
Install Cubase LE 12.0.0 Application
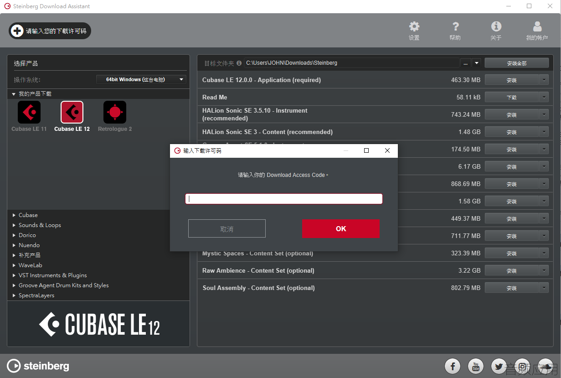[x=511, y=80]
